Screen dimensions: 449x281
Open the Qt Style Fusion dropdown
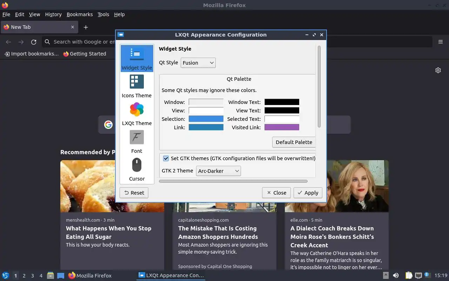[198, 63]
